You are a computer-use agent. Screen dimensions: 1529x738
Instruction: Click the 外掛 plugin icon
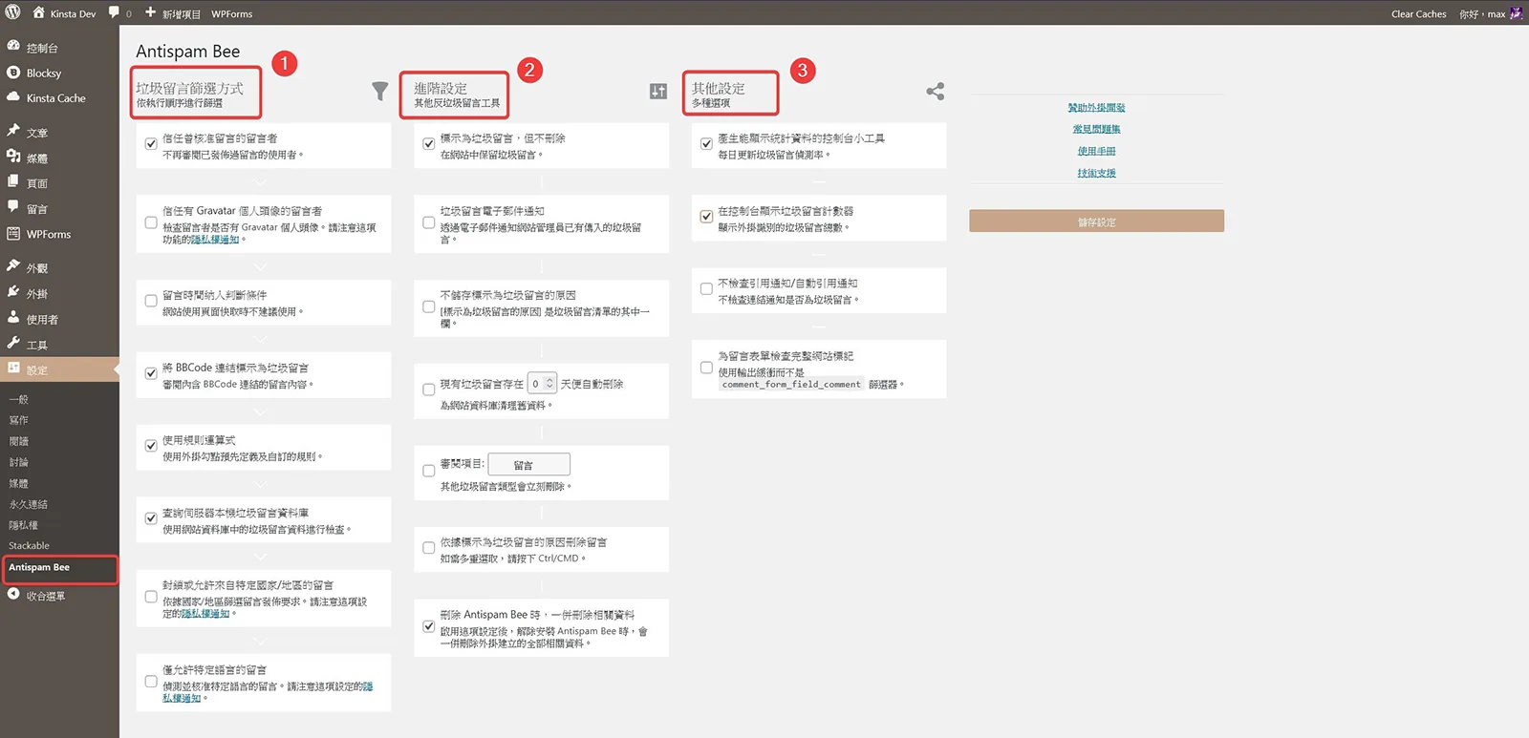pyautogui.click(x=13, y=293)
